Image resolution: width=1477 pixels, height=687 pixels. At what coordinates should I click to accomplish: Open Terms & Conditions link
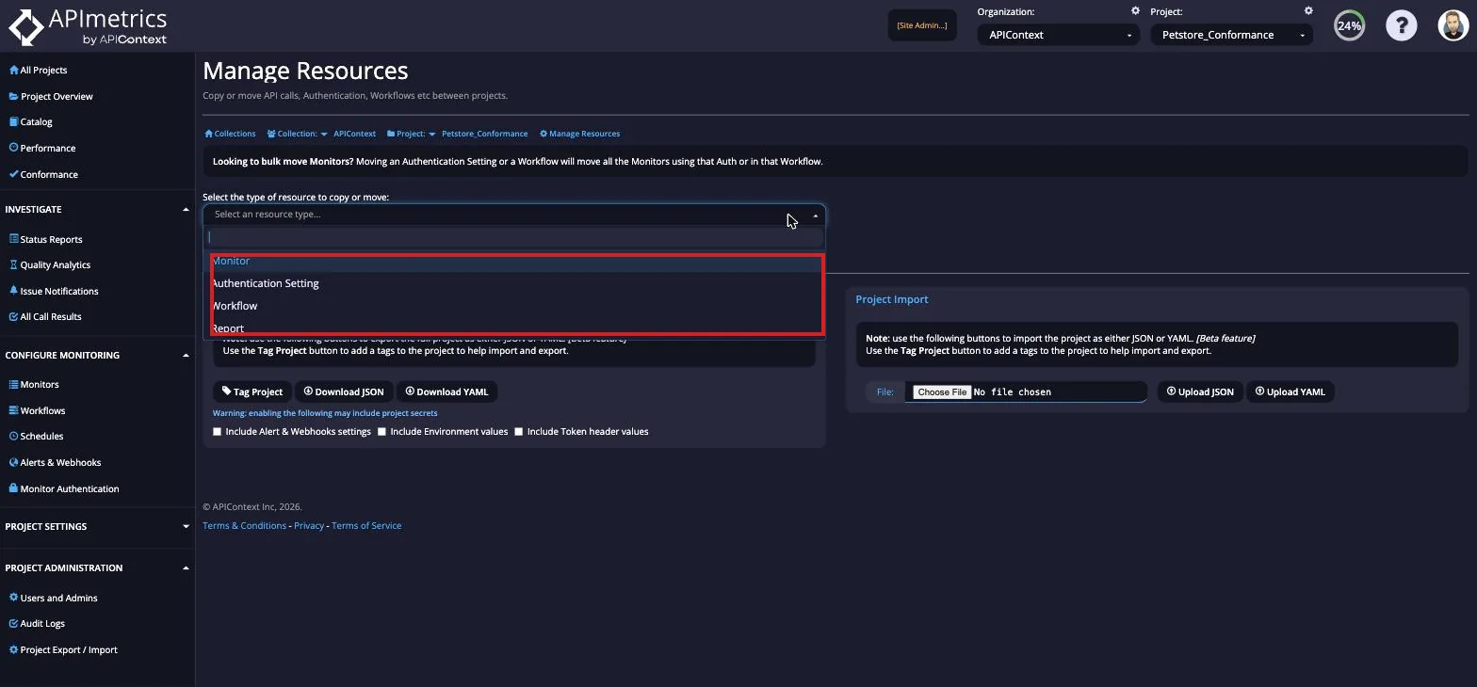pyautogui.click(x=244, y=525)
